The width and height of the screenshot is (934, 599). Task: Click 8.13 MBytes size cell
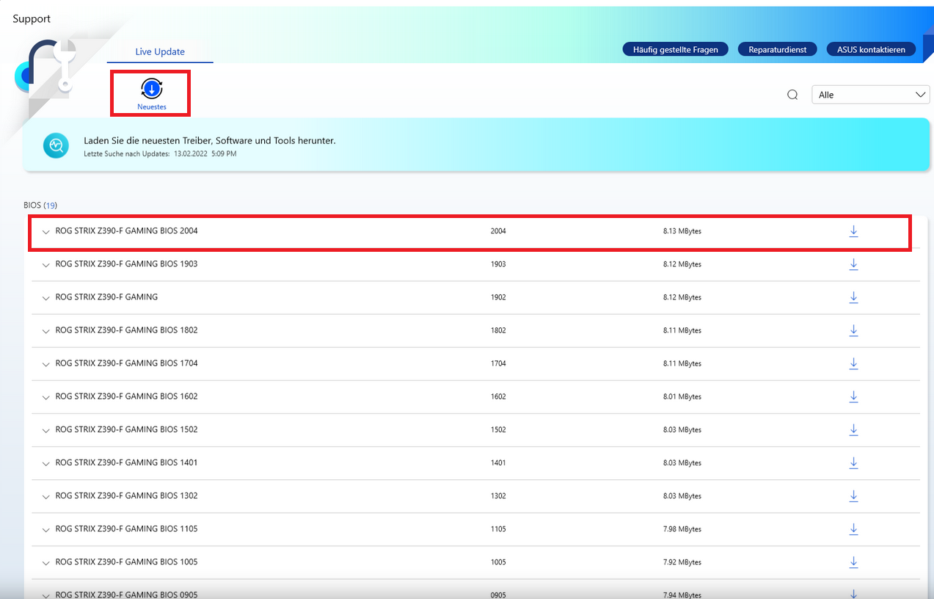click(x=682, y=231)
